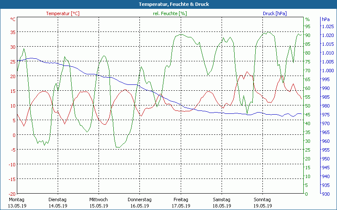Click the date '17.05.19'
Image resolution: width=337 pixels, height=210 pixels.
click(181, 206)
